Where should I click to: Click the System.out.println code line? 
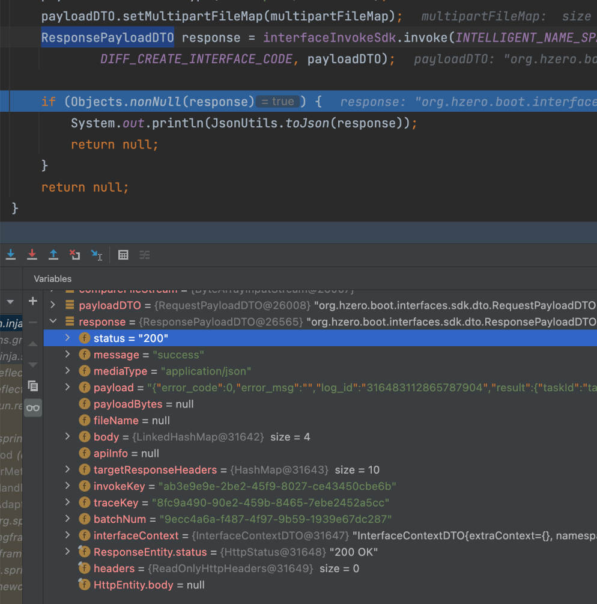[x=244, y=123]
